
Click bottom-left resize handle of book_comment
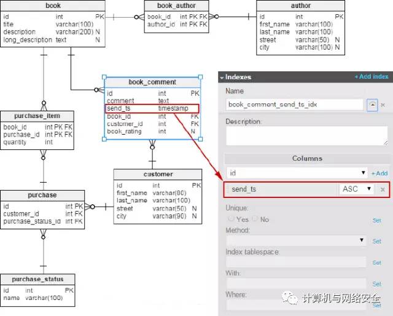pos(104,139)
